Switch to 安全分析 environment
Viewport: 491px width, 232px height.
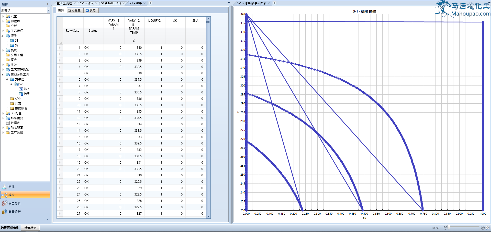coord(25,203)
